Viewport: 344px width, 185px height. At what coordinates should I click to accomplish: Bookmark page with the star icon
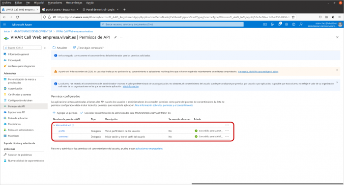(x=293, y=17)
